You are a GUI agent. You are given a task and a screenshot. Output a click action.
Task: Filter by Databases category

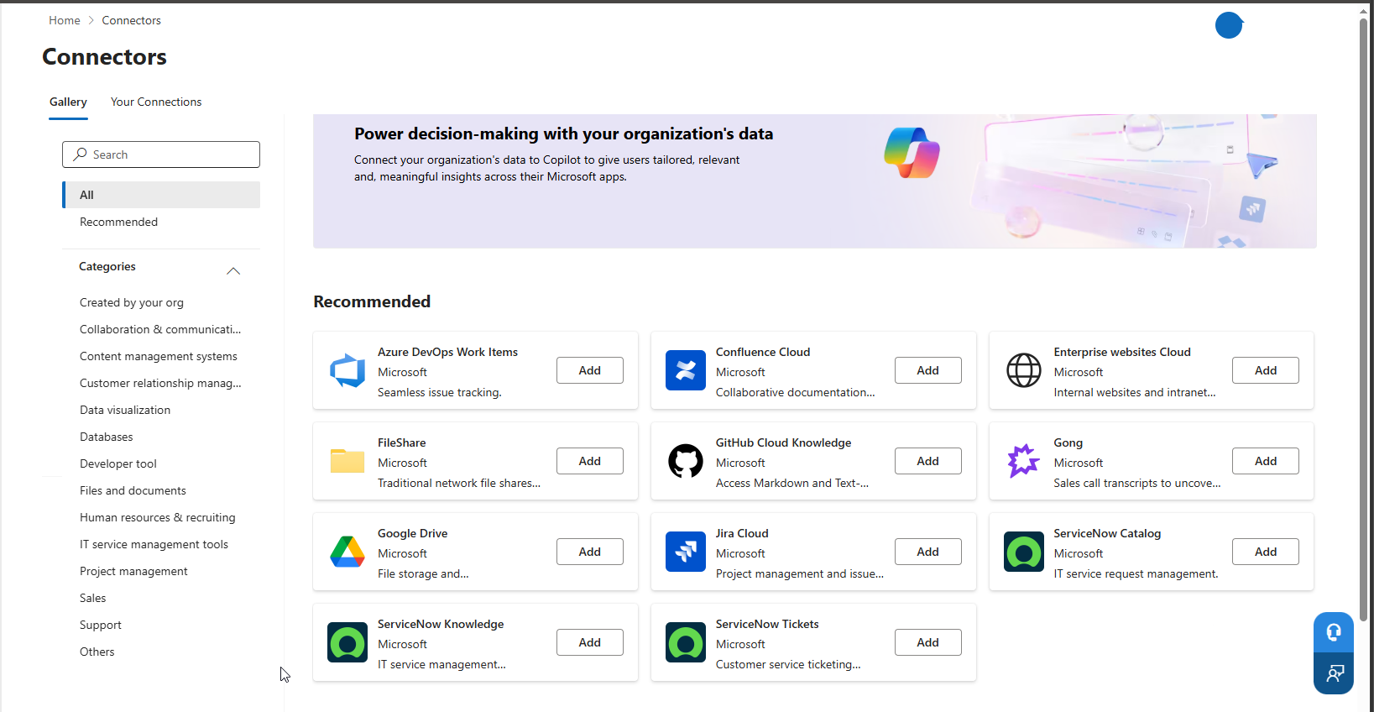107,437
